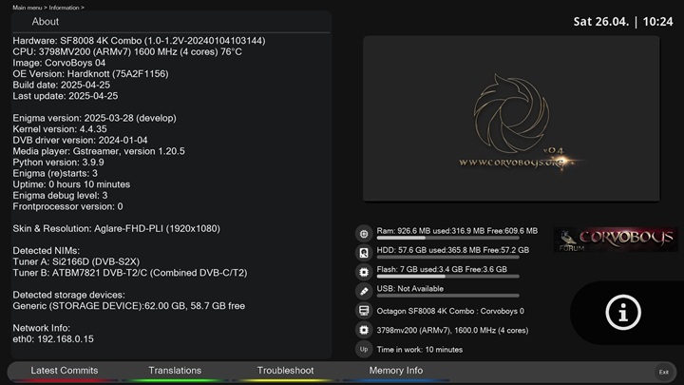Click the Build date: 2025-04-25 line
The width and height of the screenshot is (684, 385).
point(61,85)
